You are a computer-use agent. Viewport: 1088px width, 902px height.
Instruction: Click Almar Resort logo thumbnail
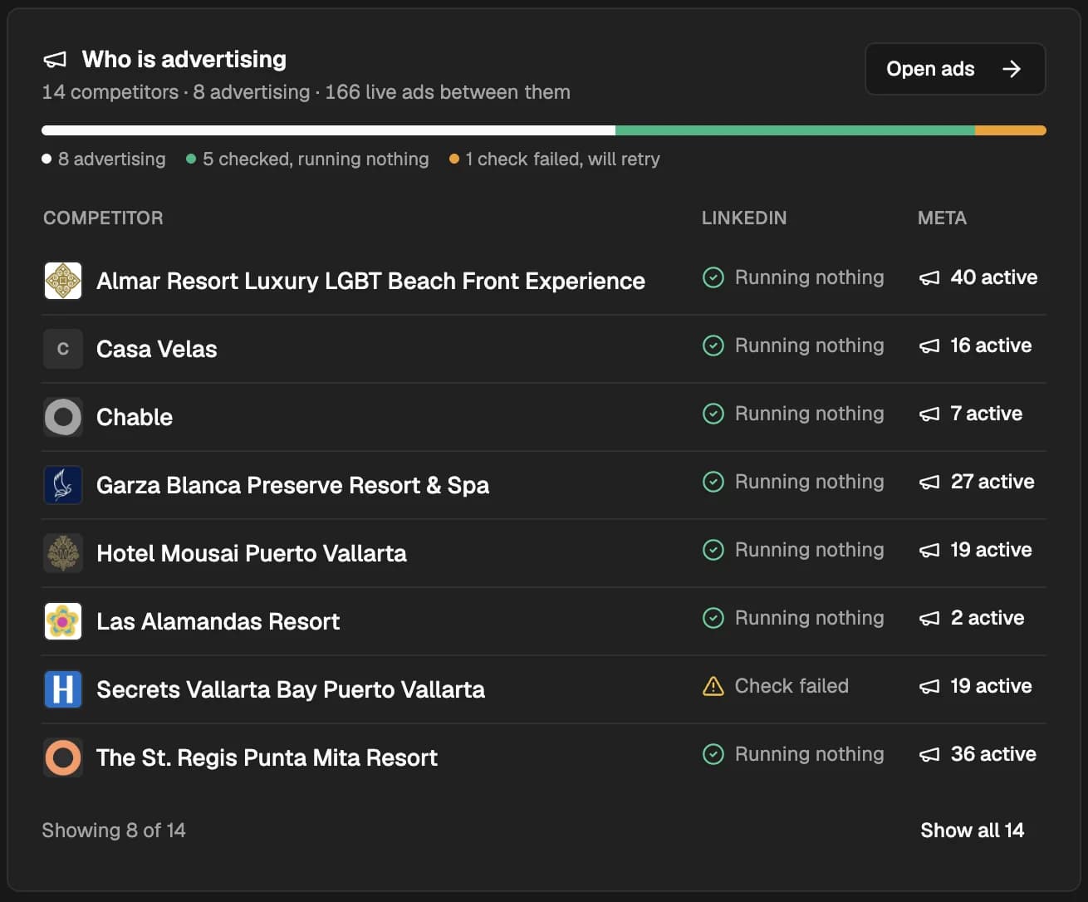[x=63, y=281]
